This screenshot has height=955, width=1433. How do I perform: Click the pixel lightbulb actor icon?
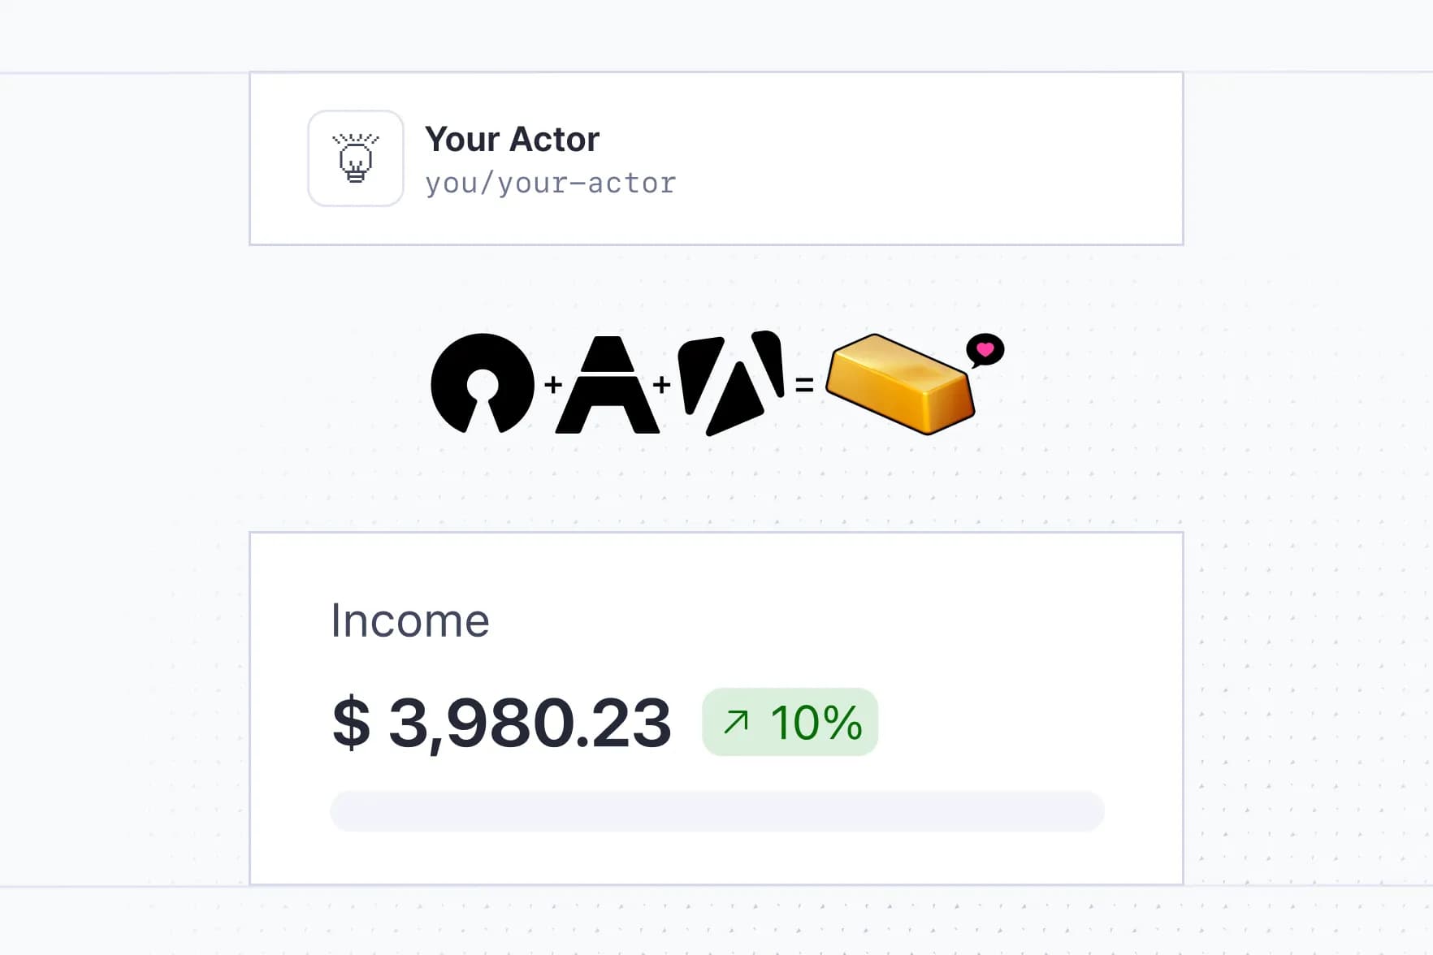pos(355,158)
